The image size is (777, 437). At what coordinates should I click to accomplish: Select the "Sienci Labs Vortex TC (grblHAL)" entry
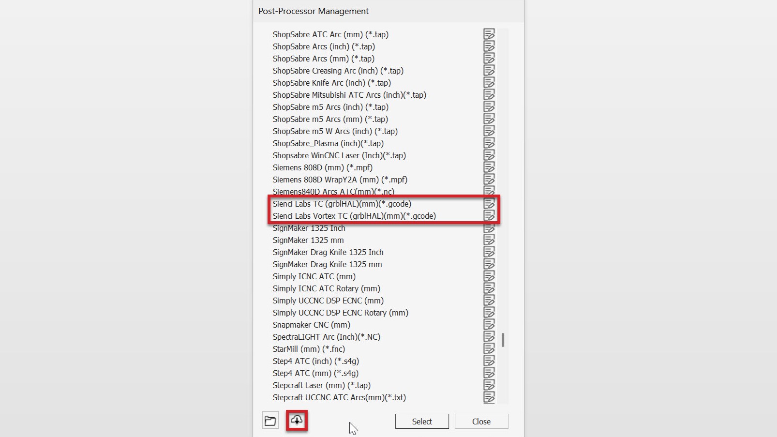(354, 216)
